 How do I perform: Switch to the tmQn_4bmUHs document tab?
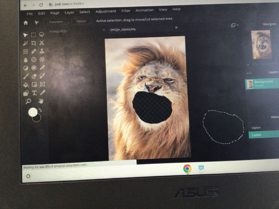point(123,30)
